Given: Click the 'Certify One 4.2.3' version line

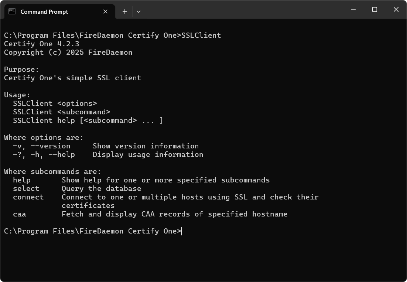Looking at the screenshot, I should coord(41,44).
